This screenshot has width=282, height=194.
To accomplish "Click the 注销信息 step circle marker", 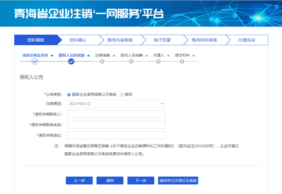I will click(x=102, y=62).
